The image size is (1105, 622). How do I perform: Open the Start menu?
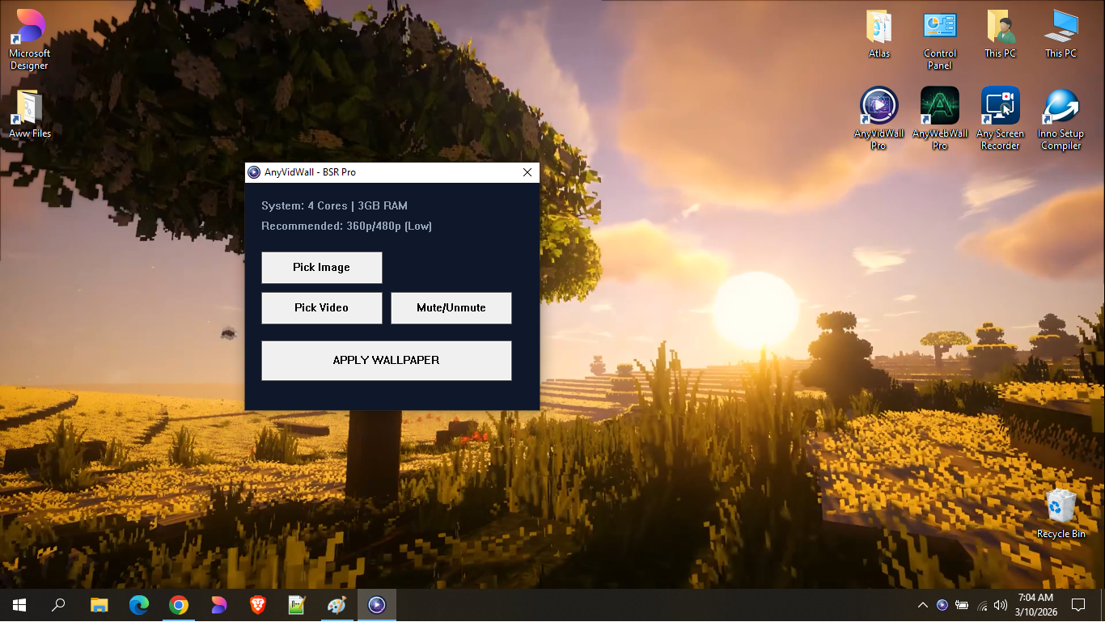coord(18,604)
